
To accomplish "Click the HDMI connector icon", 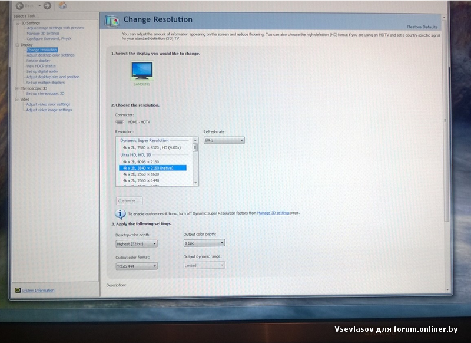I will pos(120,122).
